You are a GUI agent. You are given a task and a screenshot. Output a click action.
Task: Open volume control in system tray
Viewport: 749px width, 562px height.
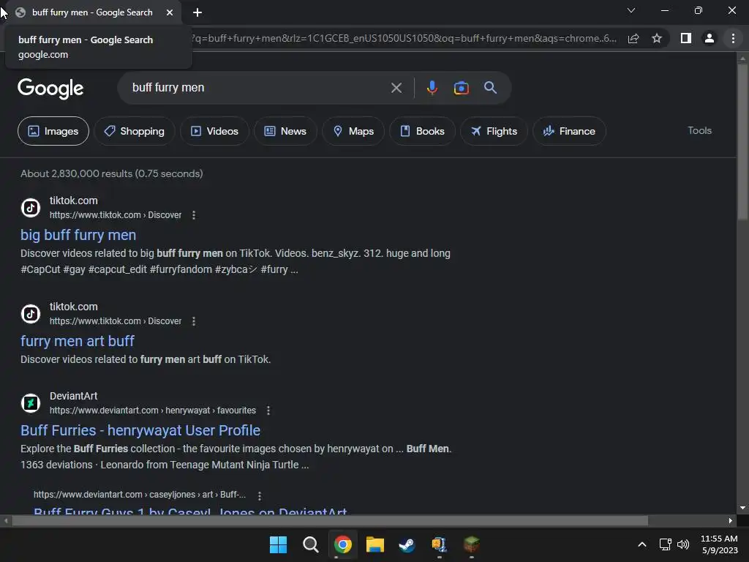tap(683, 544)
